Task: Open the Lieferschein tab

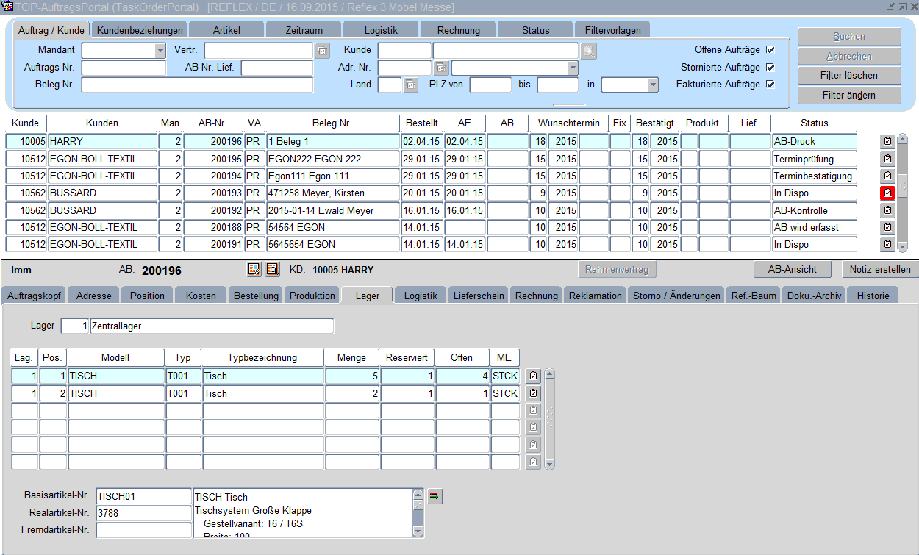Action: [479, 296]
